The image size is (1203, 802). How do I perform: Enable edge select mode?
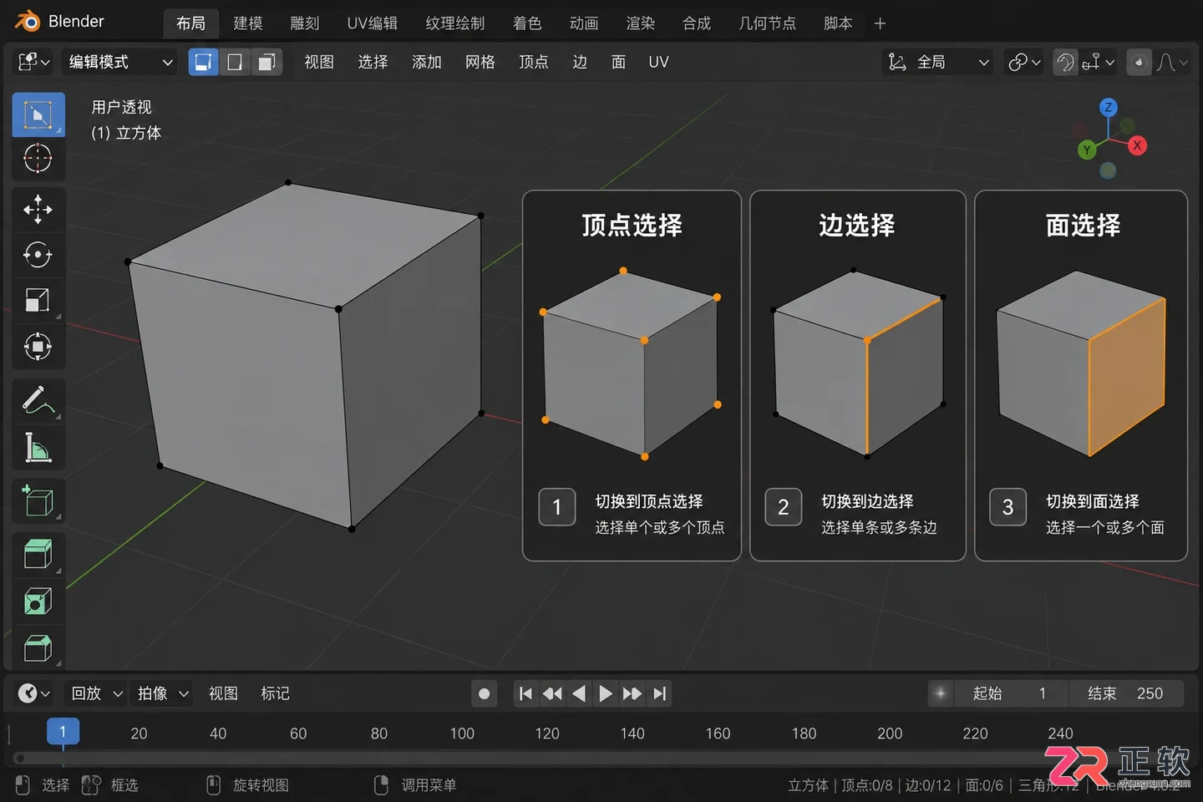click(x=235, y=62)
